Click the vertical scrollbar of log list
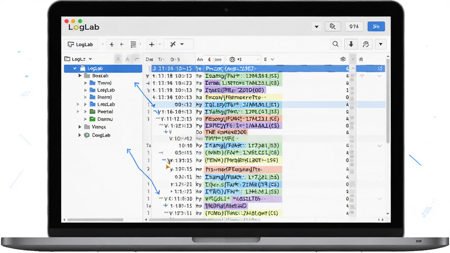The image size is (450, 253). coord(388,101)
